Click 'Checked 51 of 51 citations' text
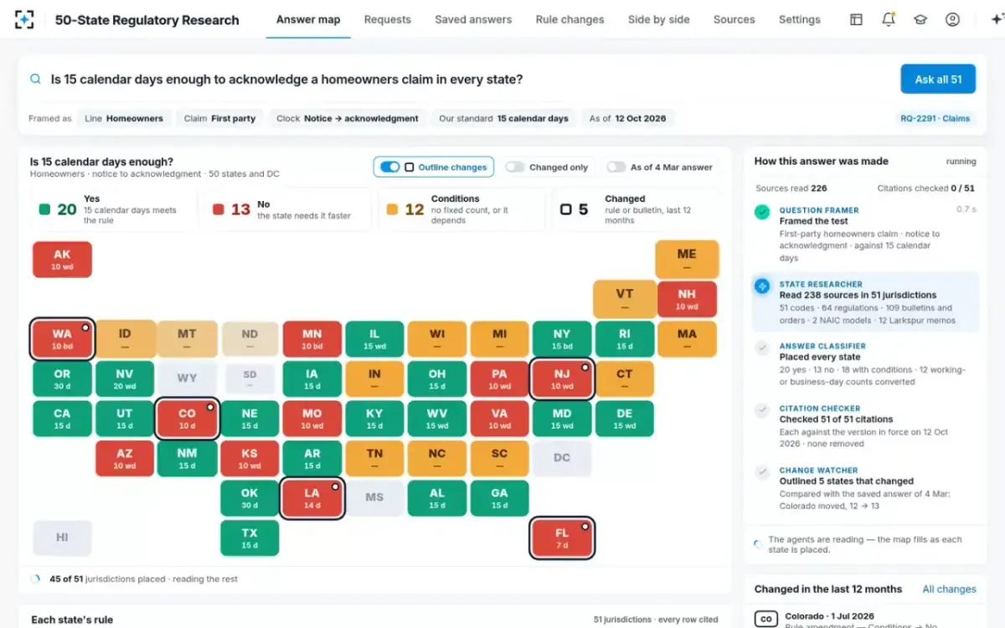The width and height of the screenshot is (1005, 628). pos(836,419)
